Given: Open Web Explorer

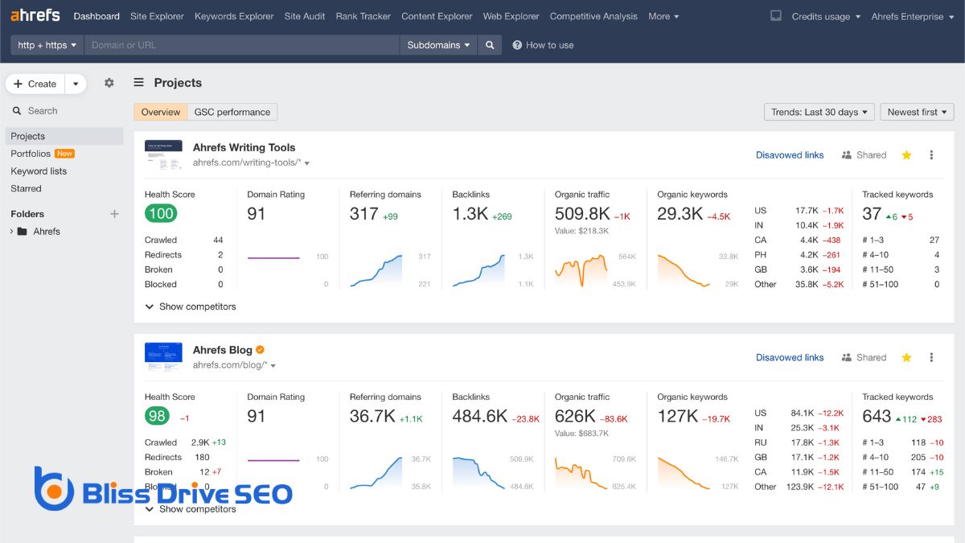Looking at the screenshot, I should (x=511, y=16).
